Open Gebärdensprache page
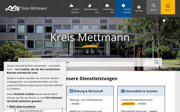This screenshot has height=112, width=180. [90, 9]
